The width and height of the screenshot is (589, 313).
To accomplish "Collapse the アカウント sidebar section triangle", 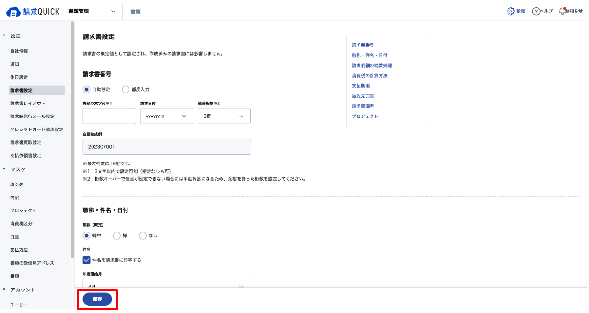I will click(x=4, y=290).
